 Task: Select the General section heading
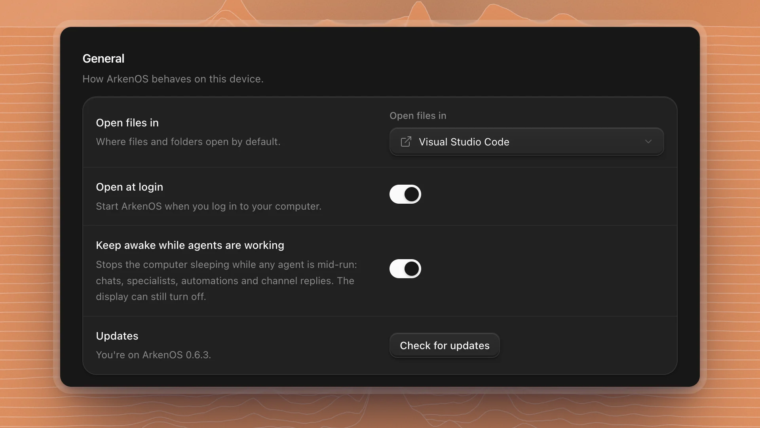click(x=103, y=59)
